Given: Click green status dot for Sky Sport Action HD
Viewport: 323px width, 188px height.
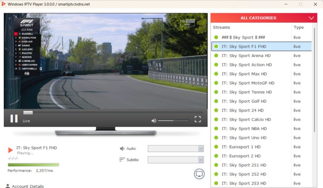Looking at the screenshot, I should (216, 65).
